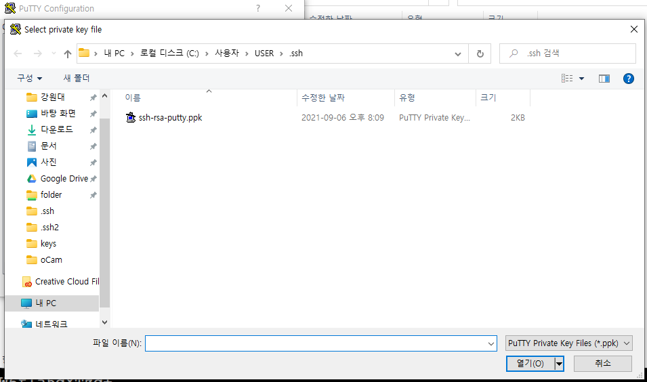Viewport: 647px width, 382px height.
Task: Open 강원대 folder in quick access
Action: click(52, 97)
